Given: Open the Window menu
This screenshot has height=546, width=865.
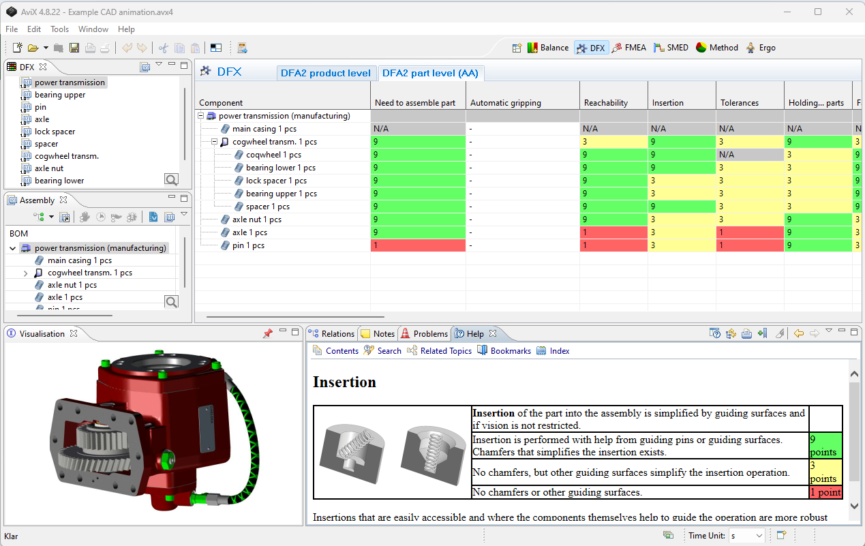Looking at the screenshot, I should [93, 29].
